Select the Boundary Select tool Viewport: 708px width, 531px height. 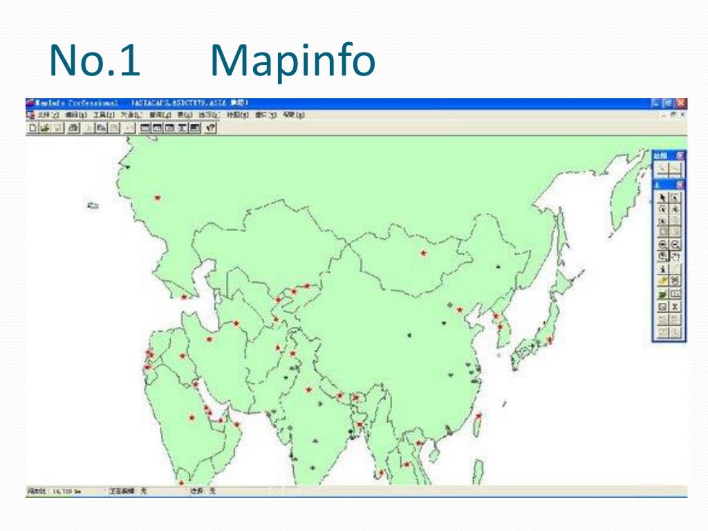(x=662, y=221)
